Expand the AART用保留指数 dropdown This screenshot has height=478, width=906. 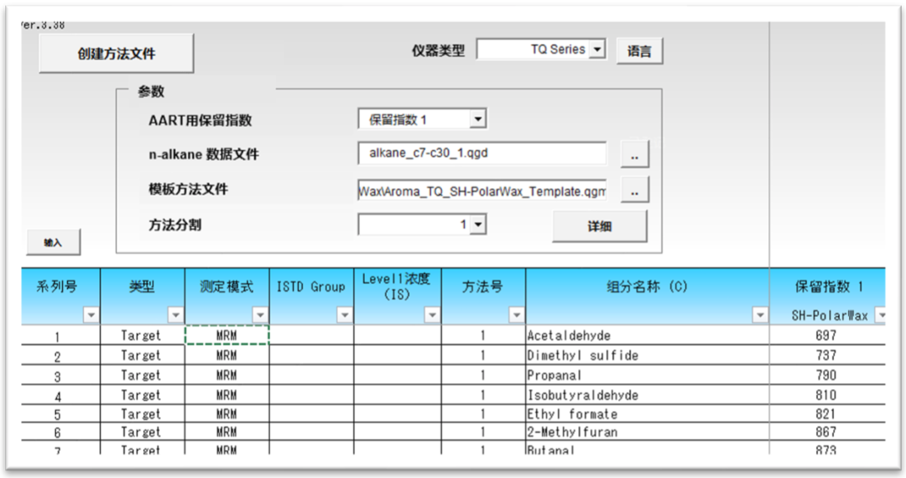(477, 120)
